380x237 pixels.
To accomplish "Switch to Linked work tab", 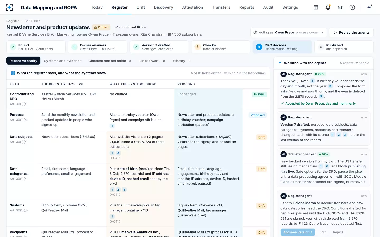I will click(x=152, y=61).
